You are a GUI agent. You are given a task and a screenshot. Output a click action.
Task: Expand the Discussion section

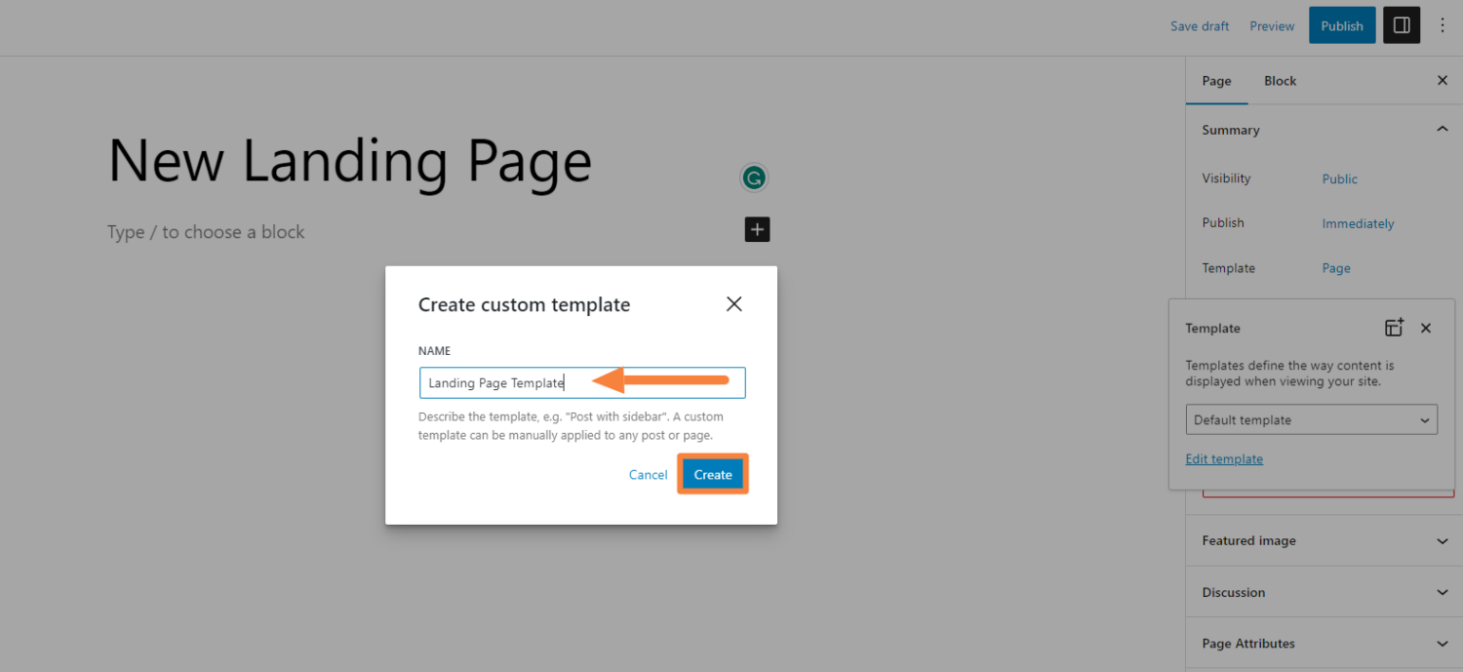pos(1324,592)
